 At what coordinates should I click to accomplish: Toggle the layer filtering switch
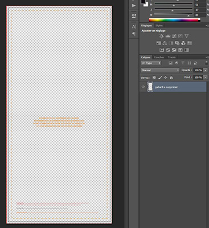[x=207, y=63]
